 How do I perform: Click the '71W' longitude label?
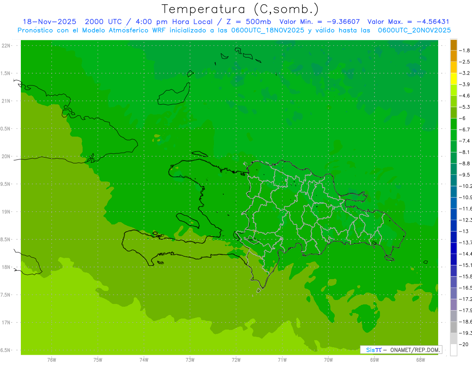(x=282, y=359)
